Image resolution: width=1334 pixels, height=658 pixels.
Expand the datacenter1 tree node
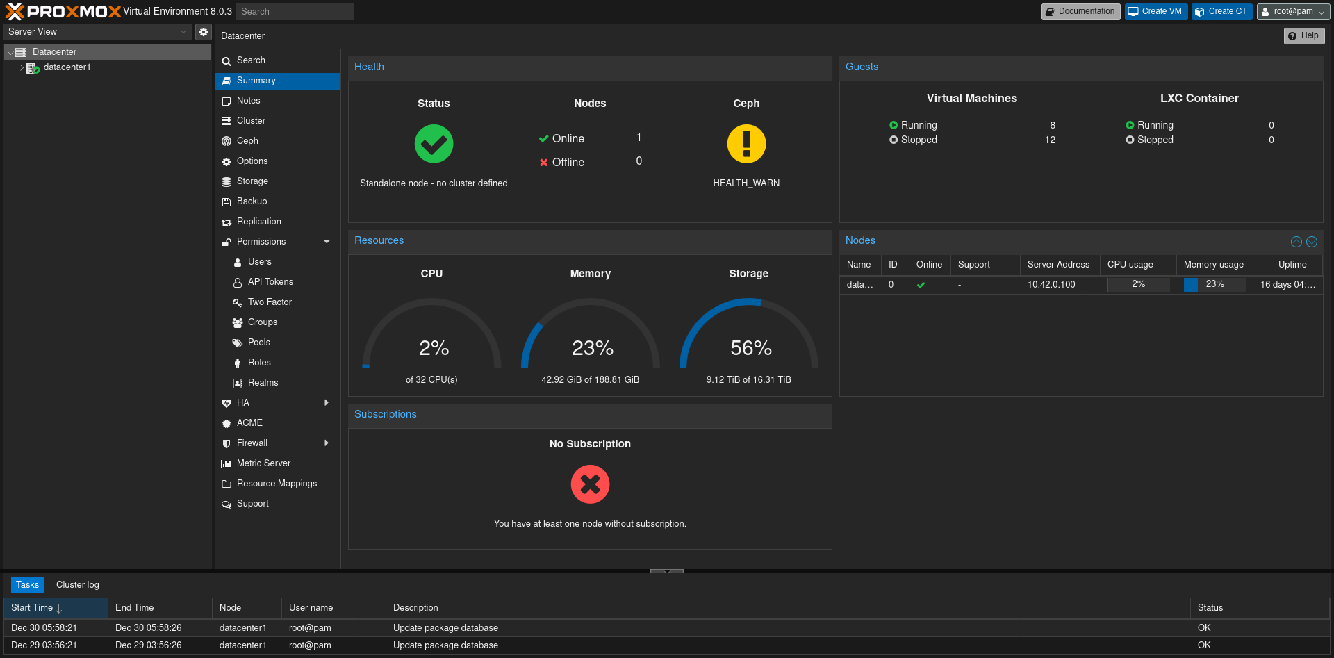click(22, 68)
